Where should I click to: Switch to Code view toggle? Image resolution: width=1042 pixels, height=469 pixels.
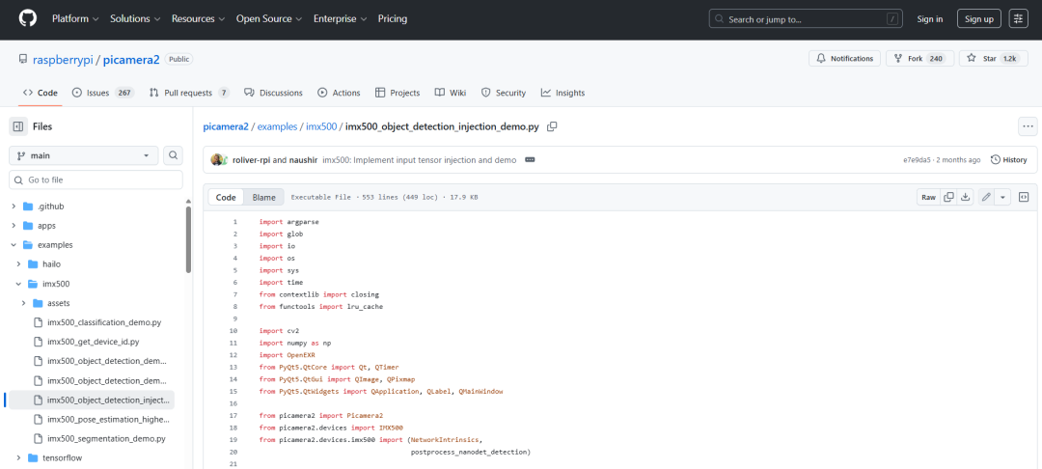click(226, 197)
